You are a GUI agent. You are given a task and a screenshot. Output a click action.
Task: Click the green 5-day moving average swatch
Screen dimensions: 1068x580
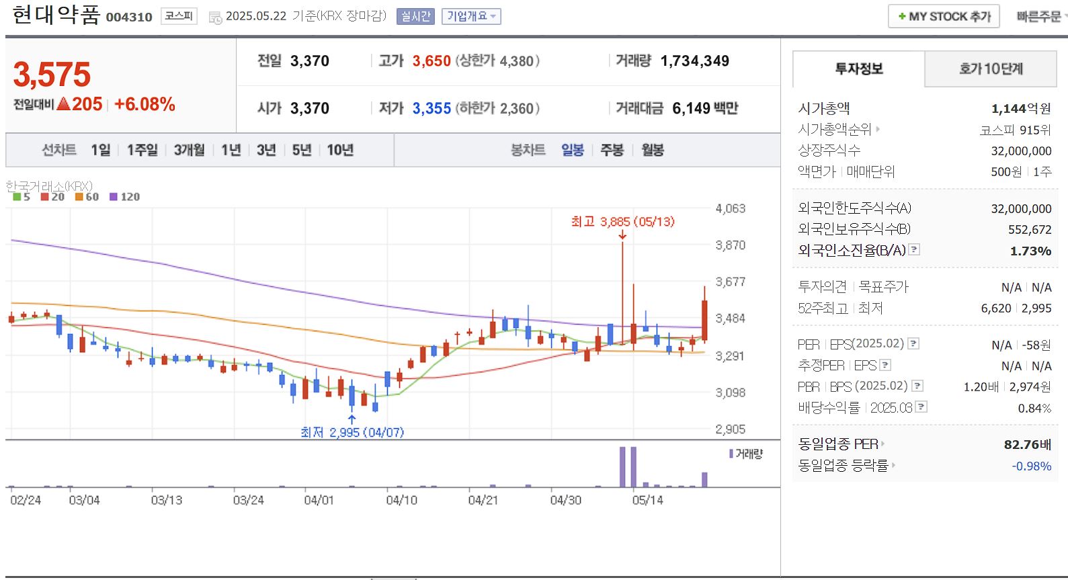[17, 197]
